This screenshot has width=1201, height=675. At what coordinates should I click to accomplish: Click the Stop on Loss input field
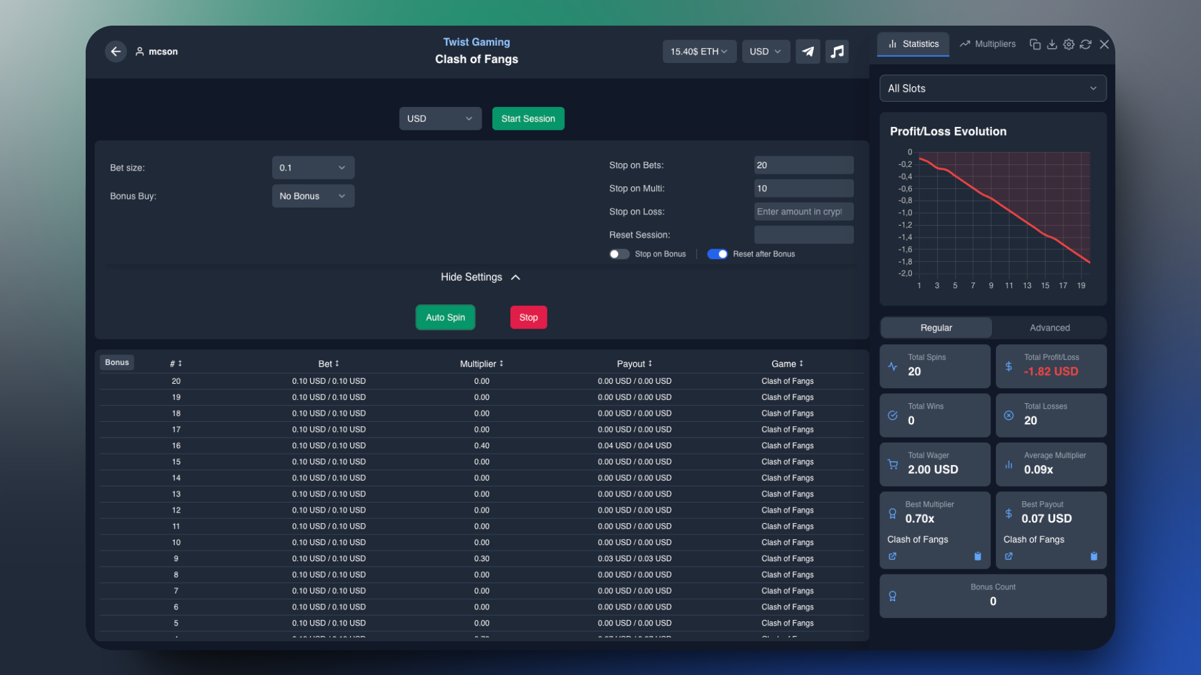click(x=803, y=211)
